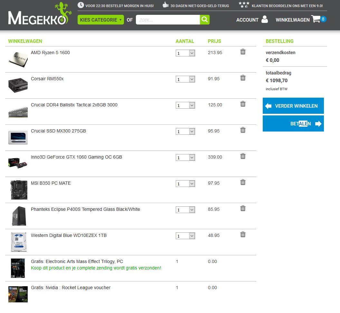Delete Western Digital Blue trash icon
The image size is (340, 313).
pyautogui.click(x=243, y=234)
